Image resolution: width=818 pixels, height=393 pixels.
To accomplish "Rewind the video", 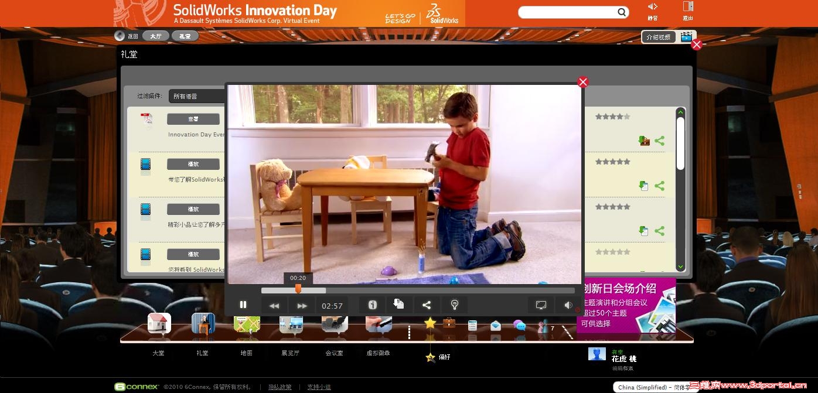I will click(x=274, y=306).
